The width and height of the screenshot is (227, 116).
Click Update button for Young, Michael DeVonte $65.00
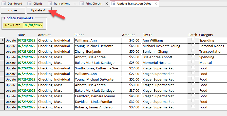click(11, 46)
